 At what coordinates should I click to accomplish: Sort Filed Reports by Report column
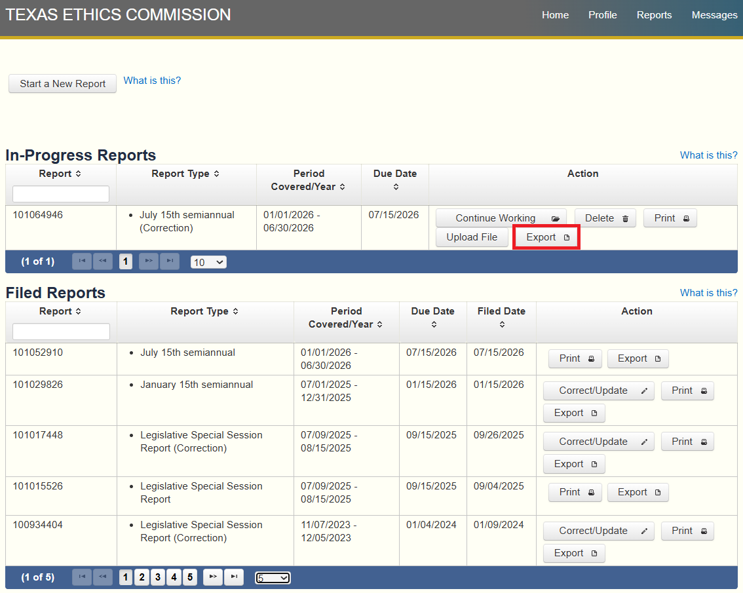point(78,311)
